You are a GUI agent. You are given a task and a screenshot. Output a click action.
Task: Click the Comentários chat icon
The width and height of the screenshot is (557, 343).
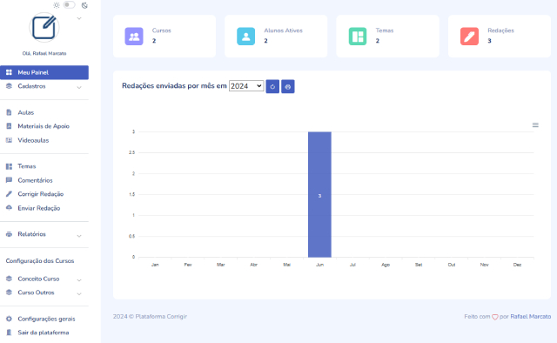pos(9,180)
